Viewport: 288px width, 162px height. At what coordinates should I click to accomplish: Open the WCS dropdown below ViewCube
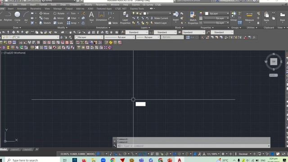(273, 75)
